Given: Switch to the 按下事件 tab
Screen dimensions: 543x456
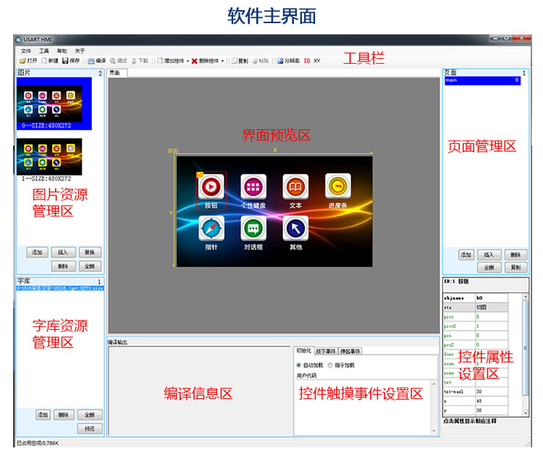Looking at the screenshot, I should coord(324,351).
